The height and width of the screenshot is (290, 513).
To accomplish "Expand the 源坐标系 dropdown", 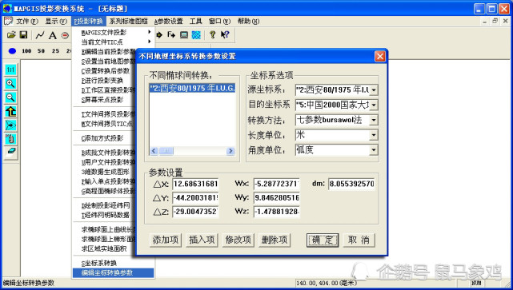I will pyautogui.click(x=374, y=89).
